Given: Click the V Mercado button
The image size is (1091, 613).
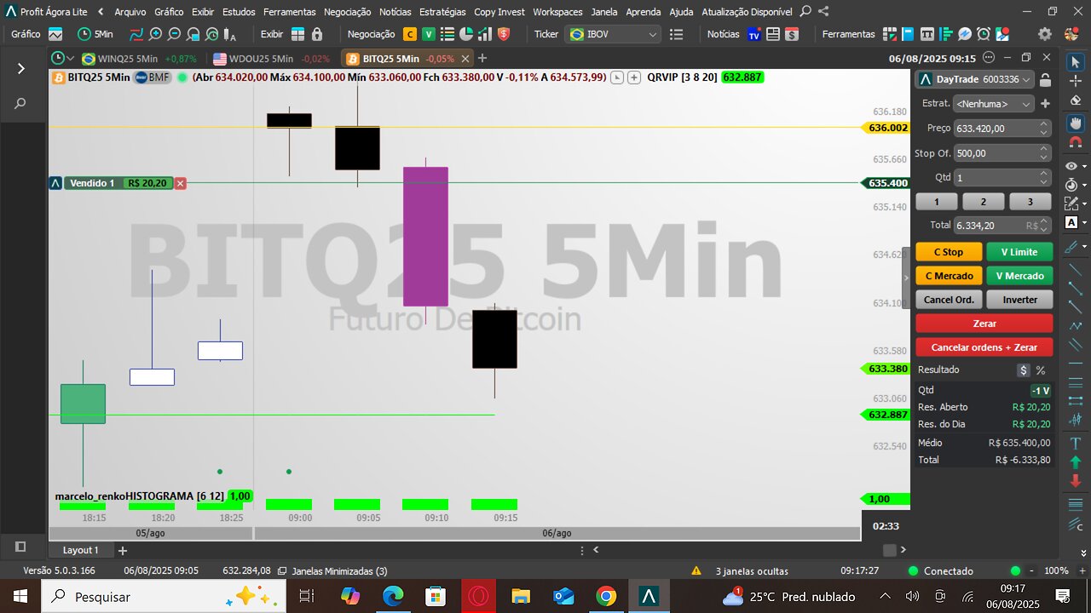Looking at the screenshot, I should click(1019, 276).
